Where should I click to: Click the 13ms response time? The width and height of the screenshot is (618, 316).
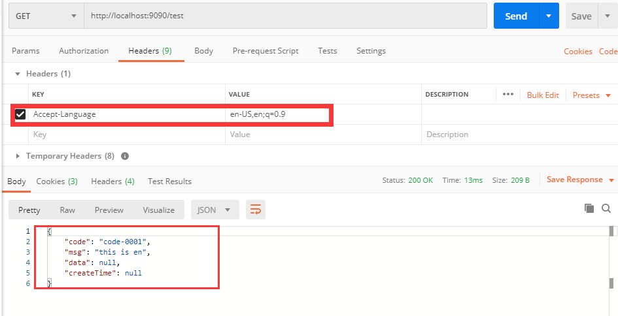click(x=473, y=180)
